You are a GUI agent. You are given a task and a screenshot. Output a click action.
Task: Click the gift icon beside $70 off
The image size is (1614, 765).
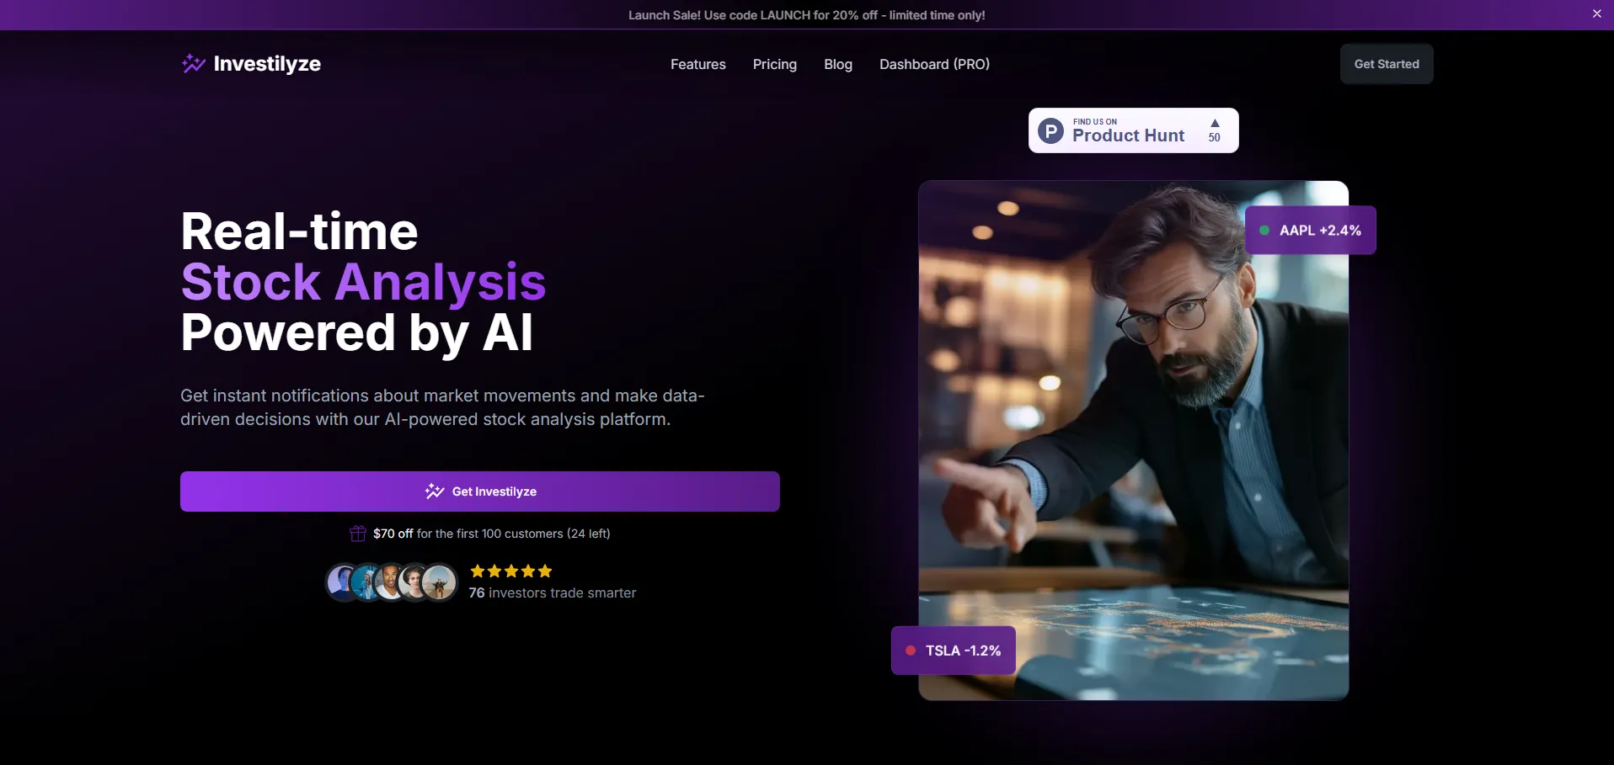[x=358, y=534]
